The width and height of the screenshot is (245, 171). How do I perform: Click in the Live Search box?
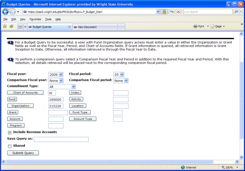[208, 12]
